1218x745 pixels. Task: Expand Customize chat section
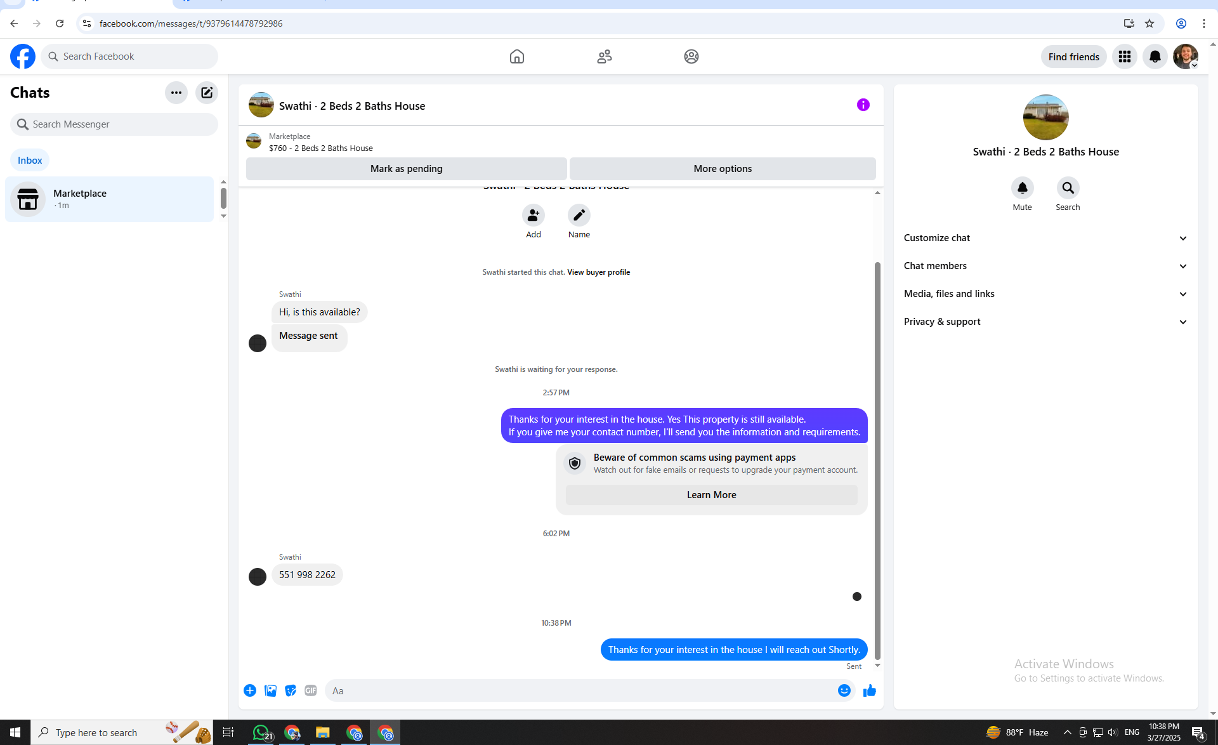click(x=1045, y=238)
